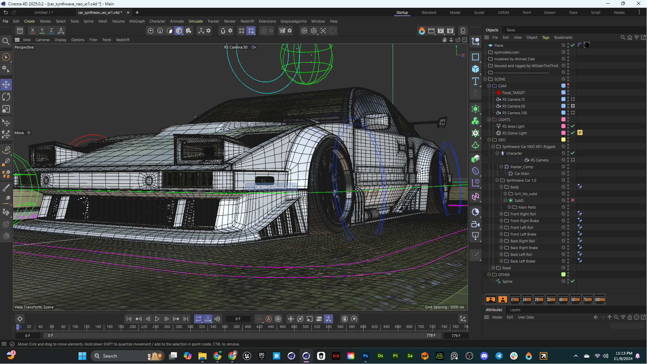Open the MoGraph menu
This screenshot has height=364, width=647.
[x=137, y=21]
